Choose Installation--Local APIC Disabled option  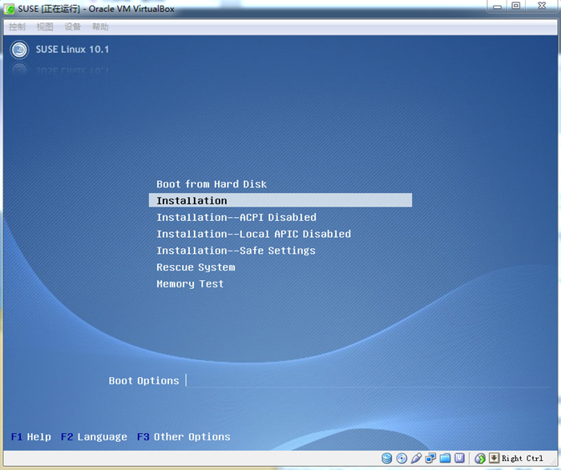pyautogui.click(x=254, y=234)
